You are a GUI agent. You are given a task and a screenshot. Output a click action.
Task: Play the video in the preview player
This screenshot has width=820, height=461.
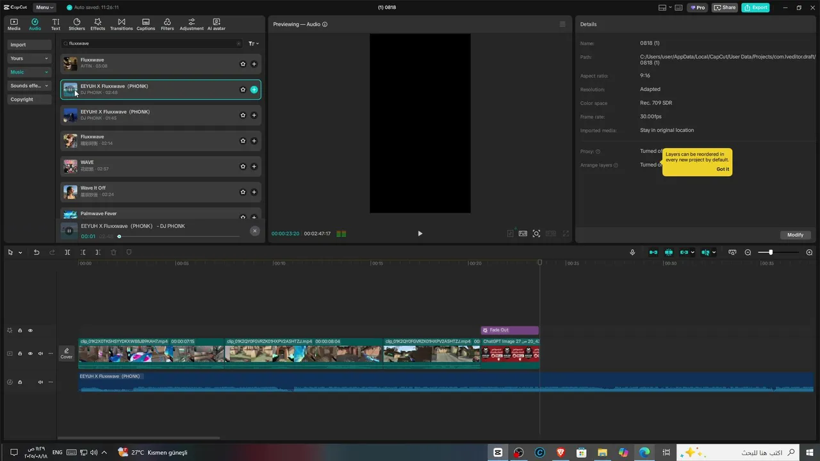pyautogui.click(x=420, y=234)
